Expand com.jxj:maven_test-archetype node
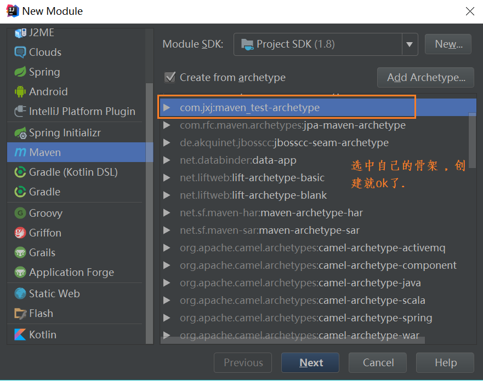 click(x=167, y=108)
